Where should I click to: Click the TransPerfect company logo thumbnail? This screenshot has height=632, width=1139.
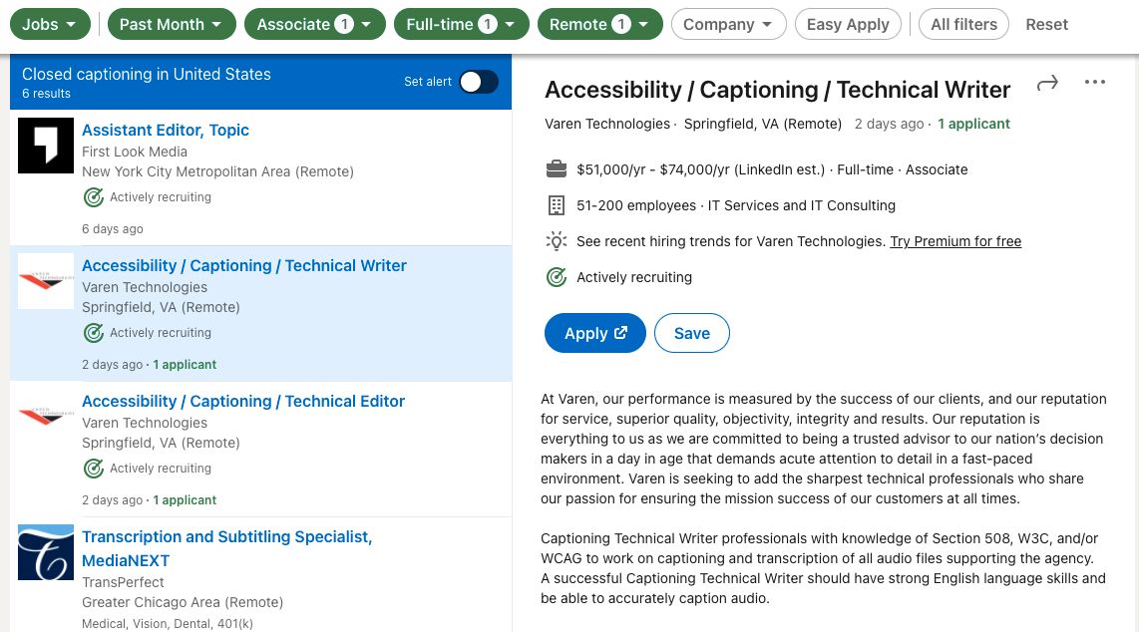coord(46,552)
